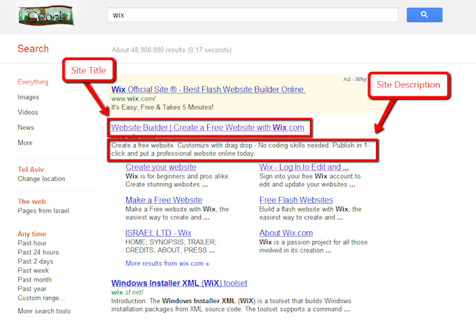The image size is (476, 322).
Task: Open Website Builder Create a Free Website result
Action: (x=208, y=128)
